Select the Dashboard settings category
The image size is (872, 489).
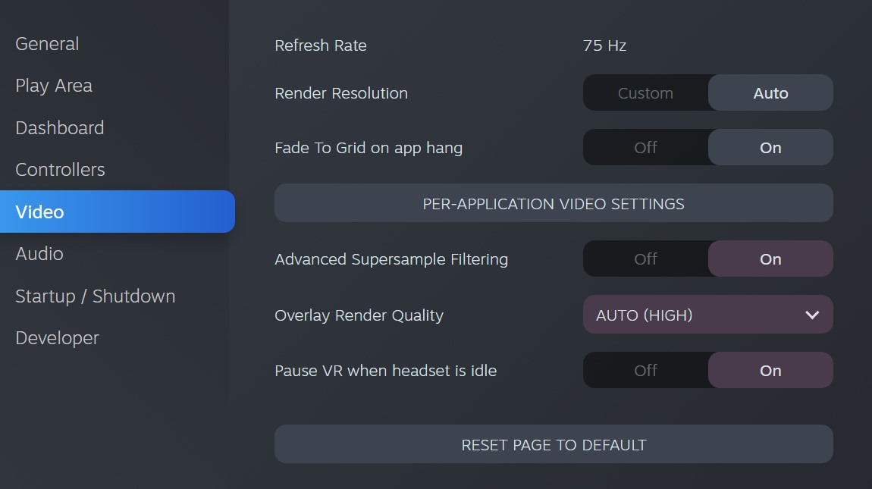tap(59, 128)
